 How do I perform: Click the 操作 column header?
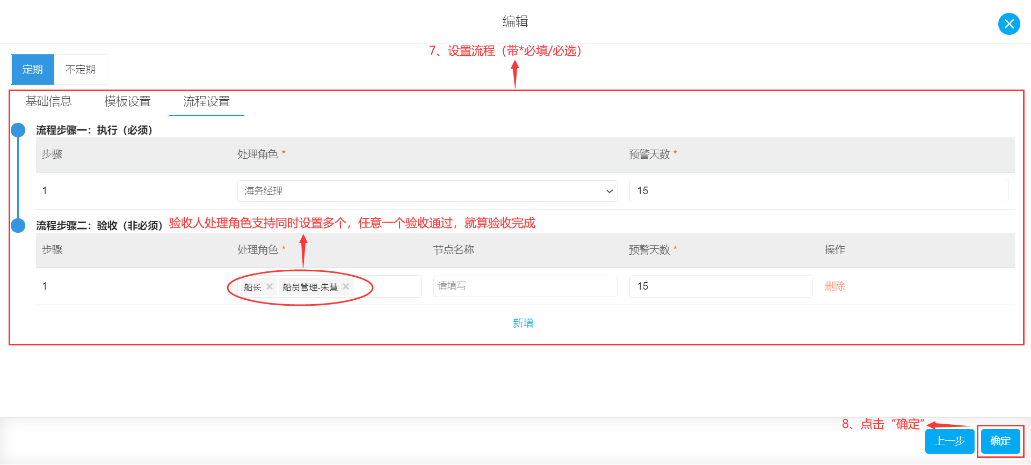[x=834, y=249]
